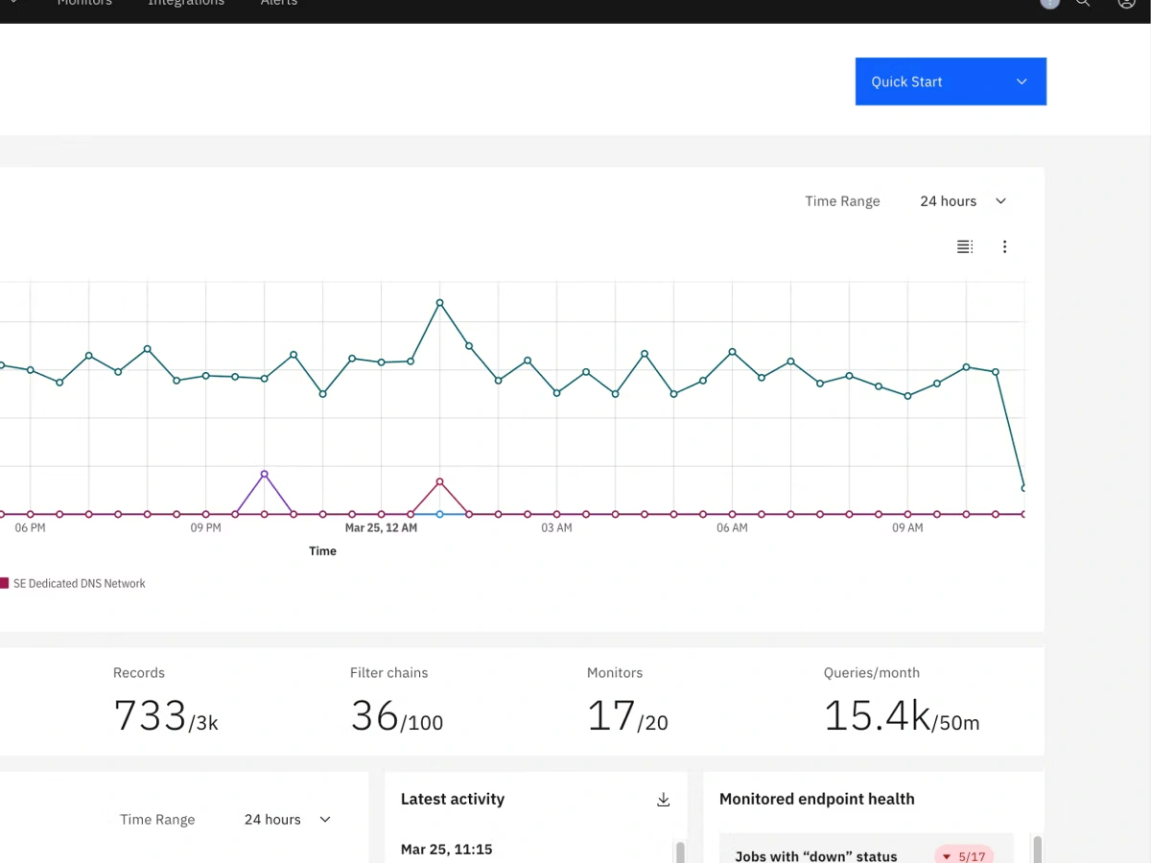Open the chart table view icon
Screen dimensions: 1151x863
(x=965, y=247)
